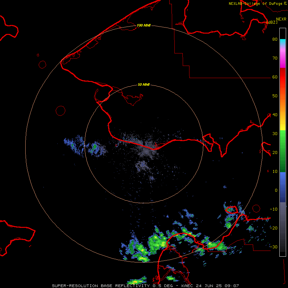Screen dimensions: 288x288
Task: Select the 20 value on the dBZ scale
Action: pyautogui.click(x=275, y=153)
